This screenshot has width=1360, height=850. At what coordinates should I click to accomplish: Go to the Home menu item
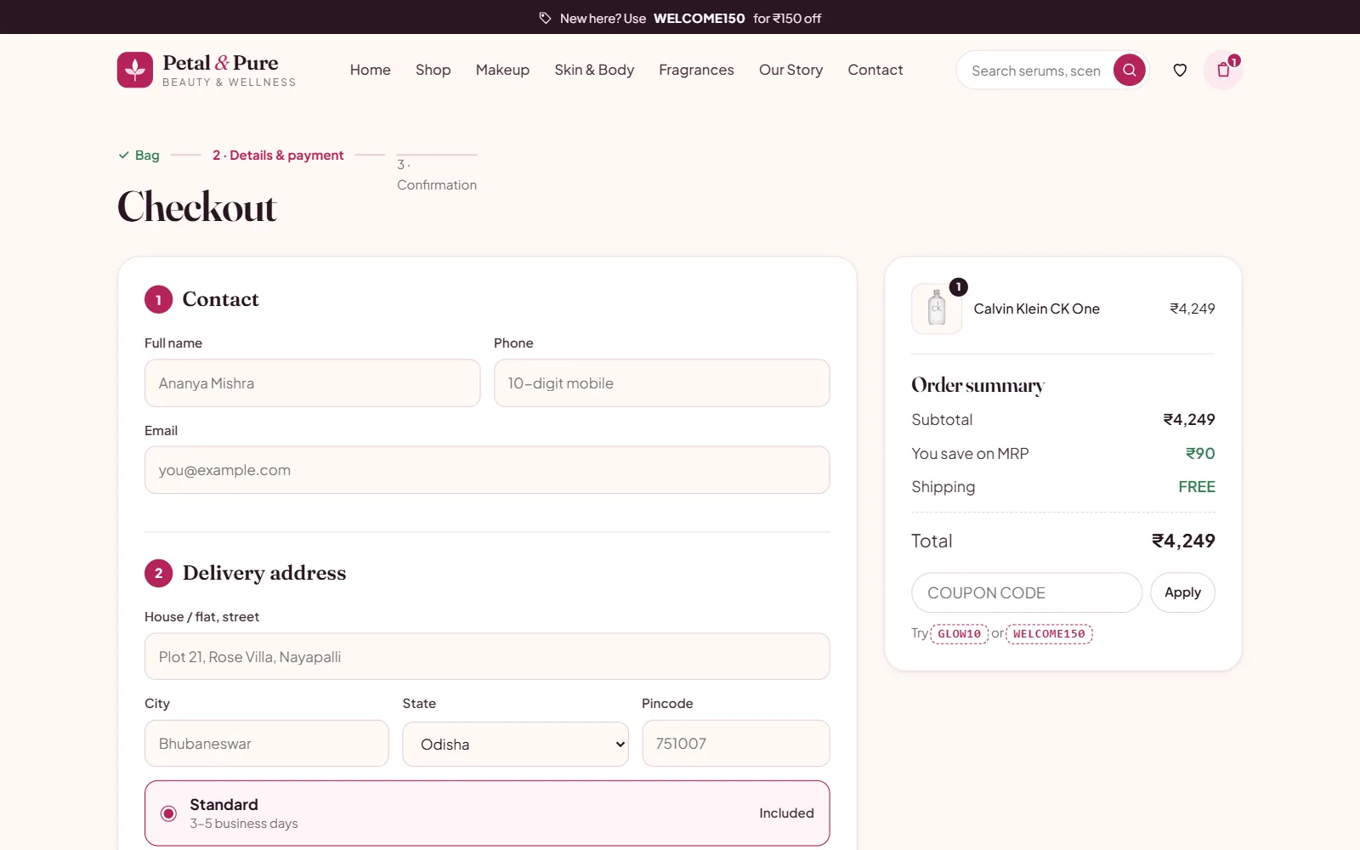click(x=371, y=70)
